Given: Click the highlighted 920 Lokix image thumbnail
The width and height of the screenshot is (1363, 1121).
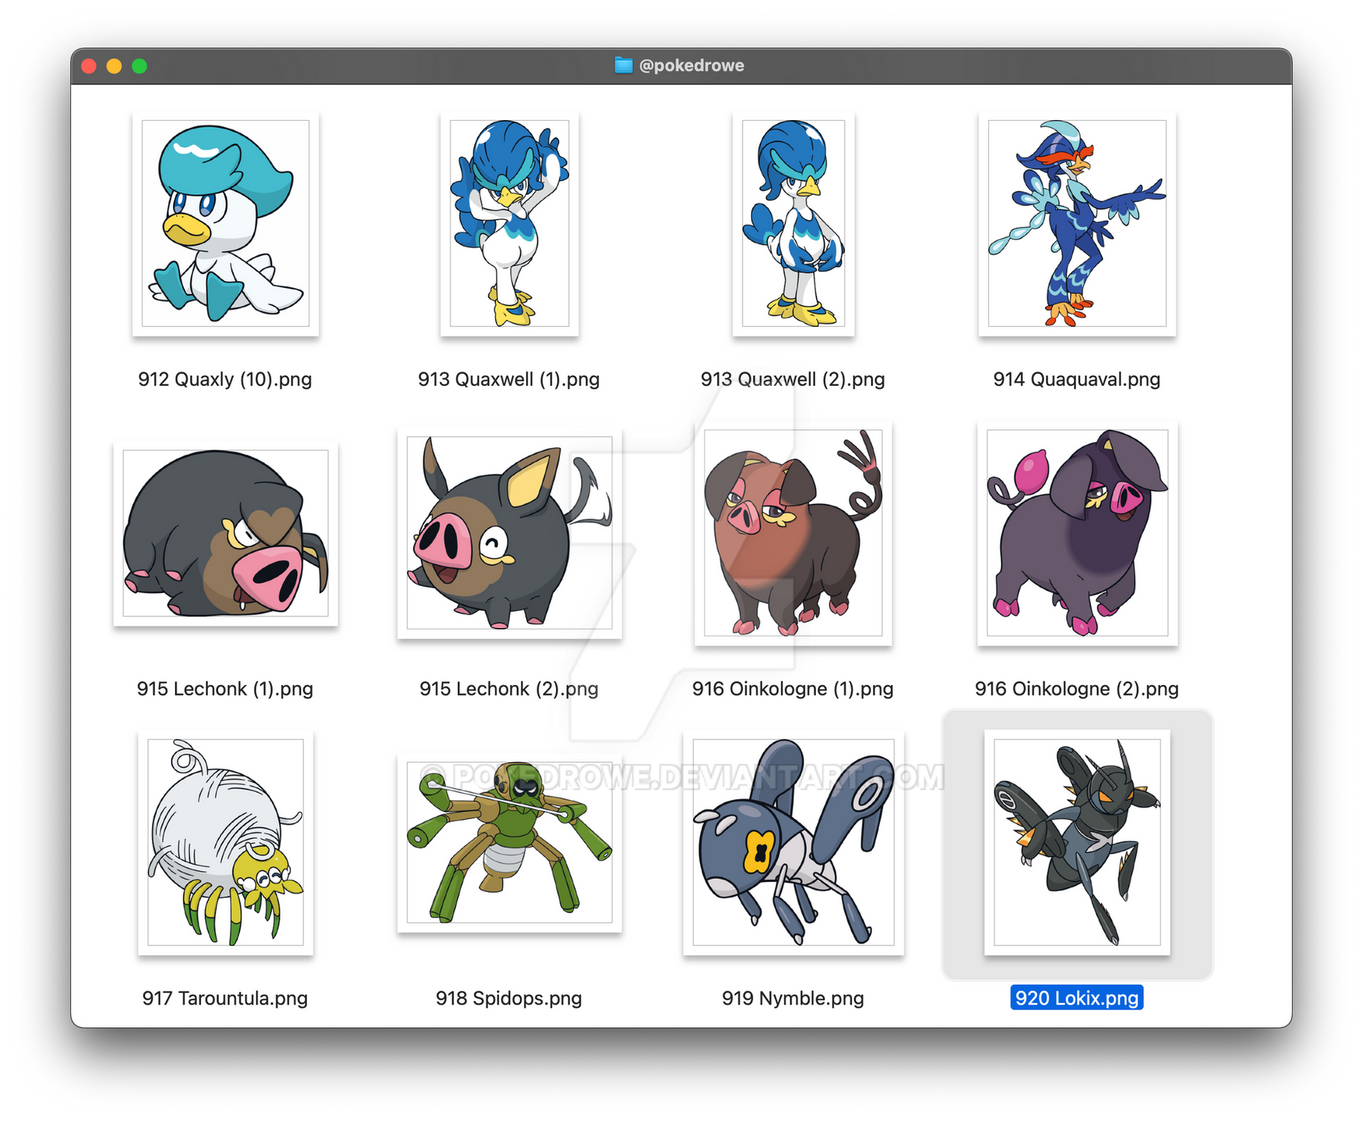Looking at the screenshot, I should pos(1077,843).
